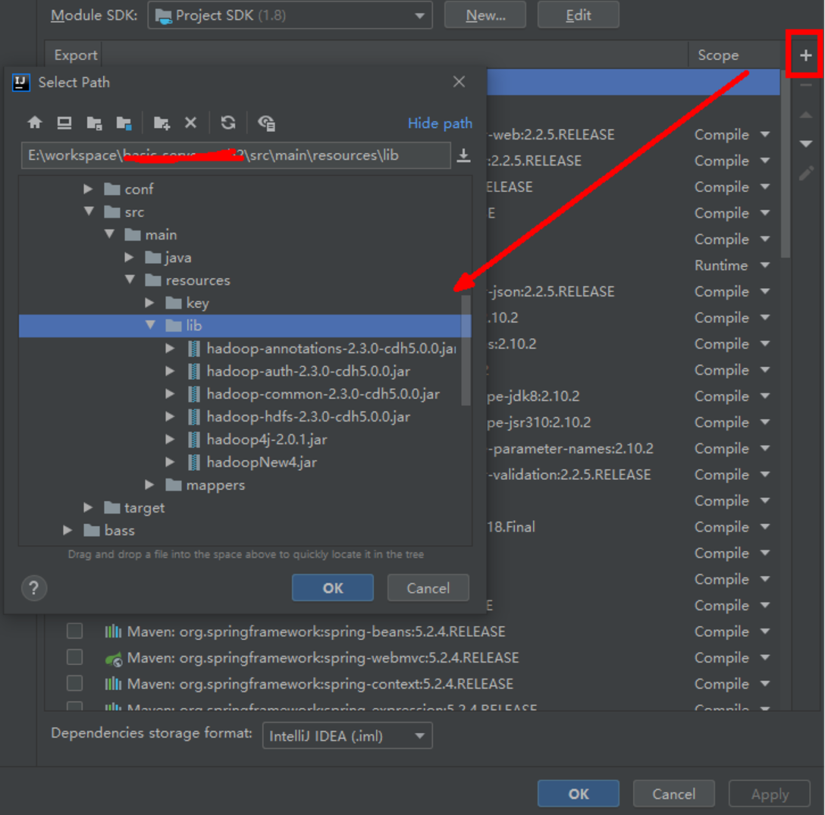Click the minus Remove dependency icon
Screen dimensions: 825x815
[x=805, y=85]
